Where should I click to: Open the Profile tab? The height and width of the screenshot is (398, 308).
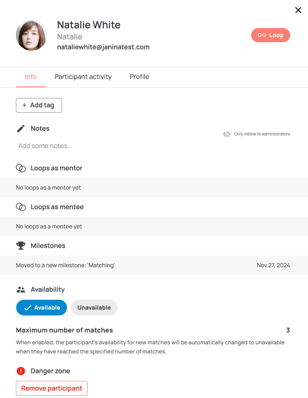[x=139, y=77]
